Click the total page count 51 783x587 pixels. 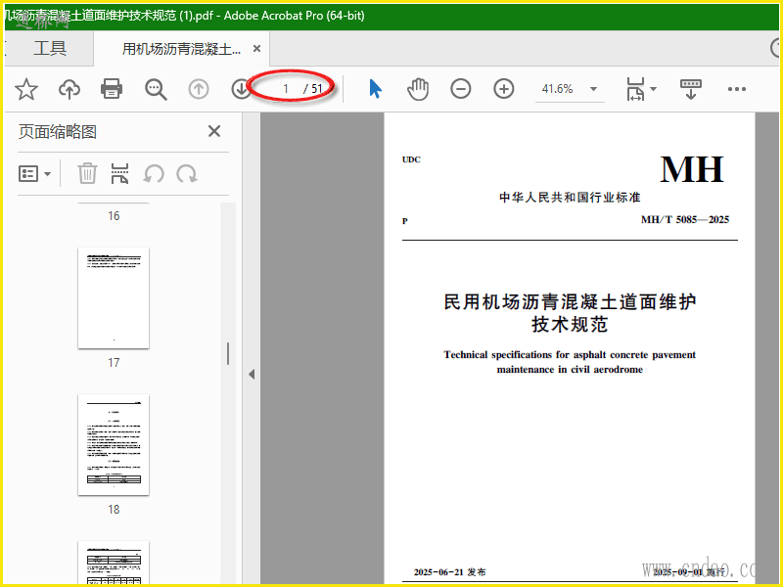[x=317, y=89]
